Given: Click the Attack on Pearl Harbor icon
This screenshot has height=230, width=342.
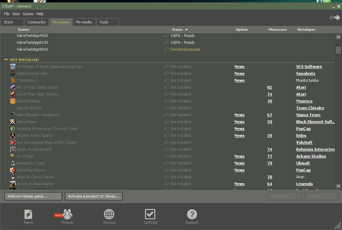Looking at the screenshot, I should pyautogui.click(x=13, y=184).
